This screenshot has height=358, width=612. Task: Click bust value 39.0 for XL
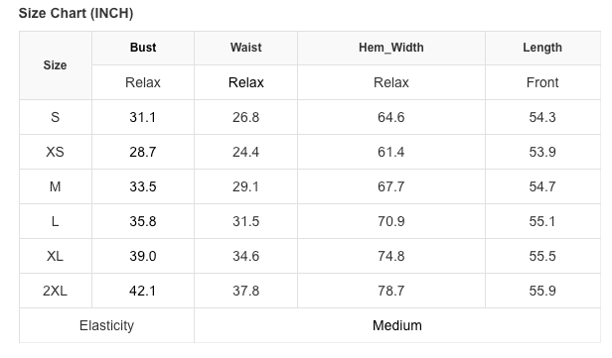(x=143, y=256)
